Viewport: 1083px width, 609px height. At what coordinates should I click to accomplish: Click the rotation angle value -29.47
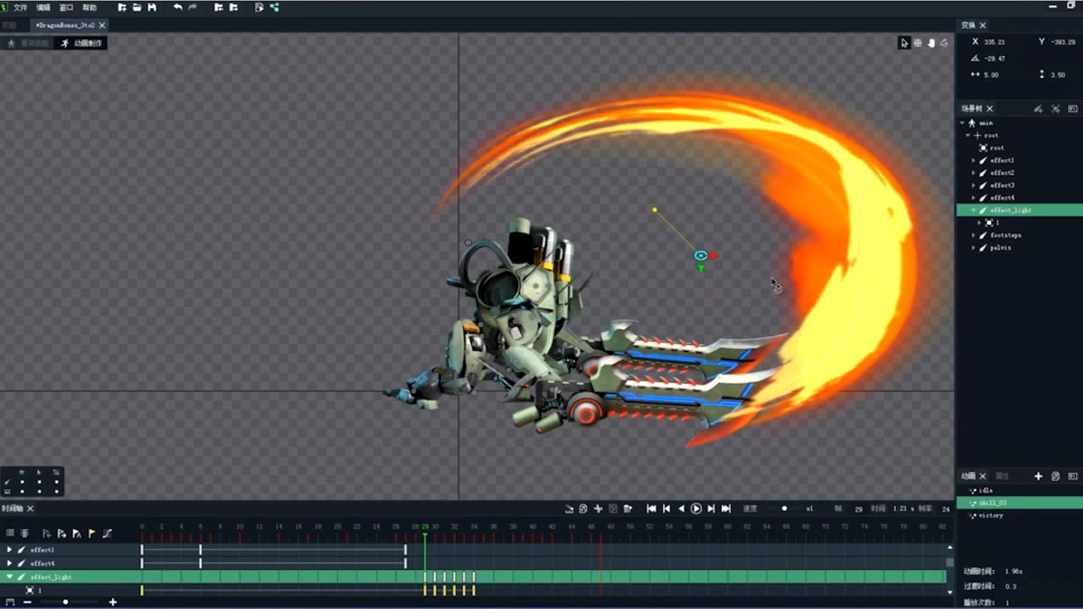point(994,58)
